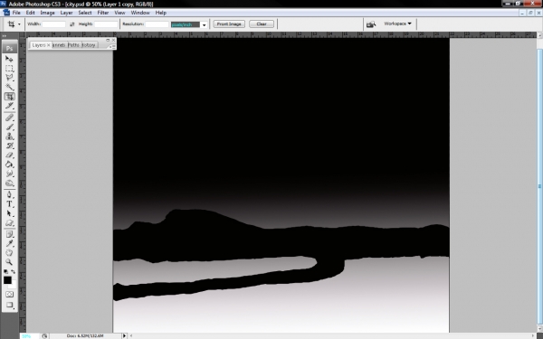The height and width of the screenshot is (339, 543).
Task: Open Crop tool preset picker arrow
Action: tap(19, 24)
